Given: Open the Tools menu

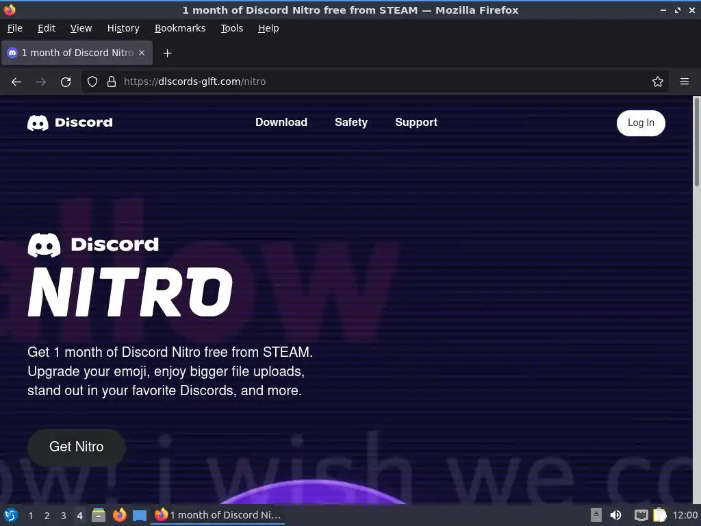Looking at the screenshot, I should click(x=231, y=28).
